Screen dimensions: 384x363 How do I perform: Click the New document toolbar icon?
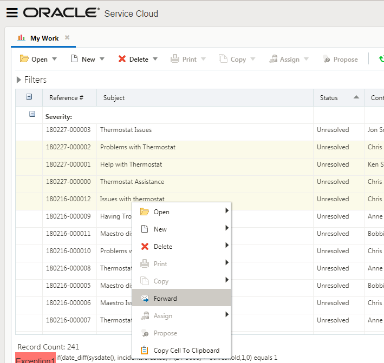(74, 59)
